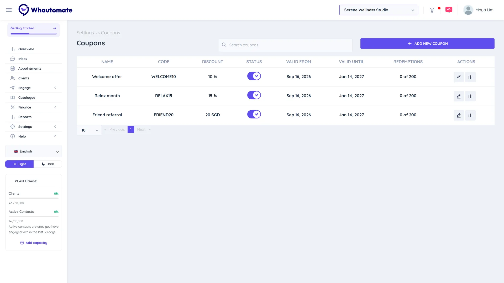The image size is (504, 283).
Task: Open Reports in the sidebar
Action: click(34, 117)
